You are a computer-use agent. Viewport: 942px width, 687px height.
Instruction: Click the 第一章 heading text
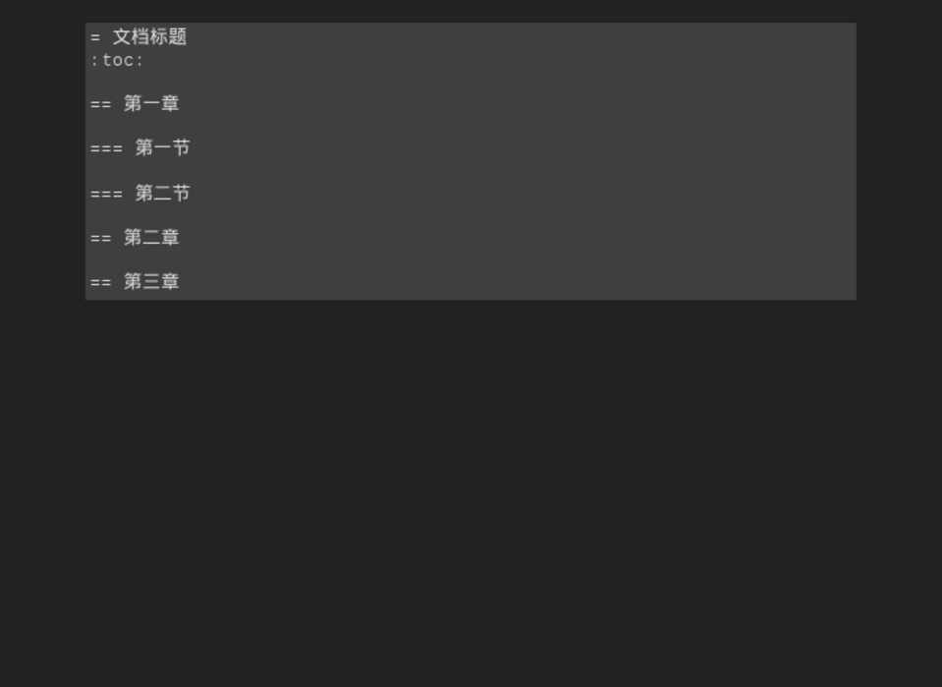[x=151, y=103]
